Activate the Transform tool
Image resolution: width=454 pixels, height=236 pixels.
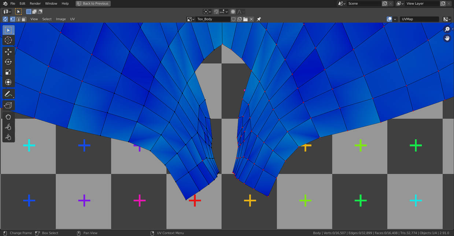click(8, 82)
